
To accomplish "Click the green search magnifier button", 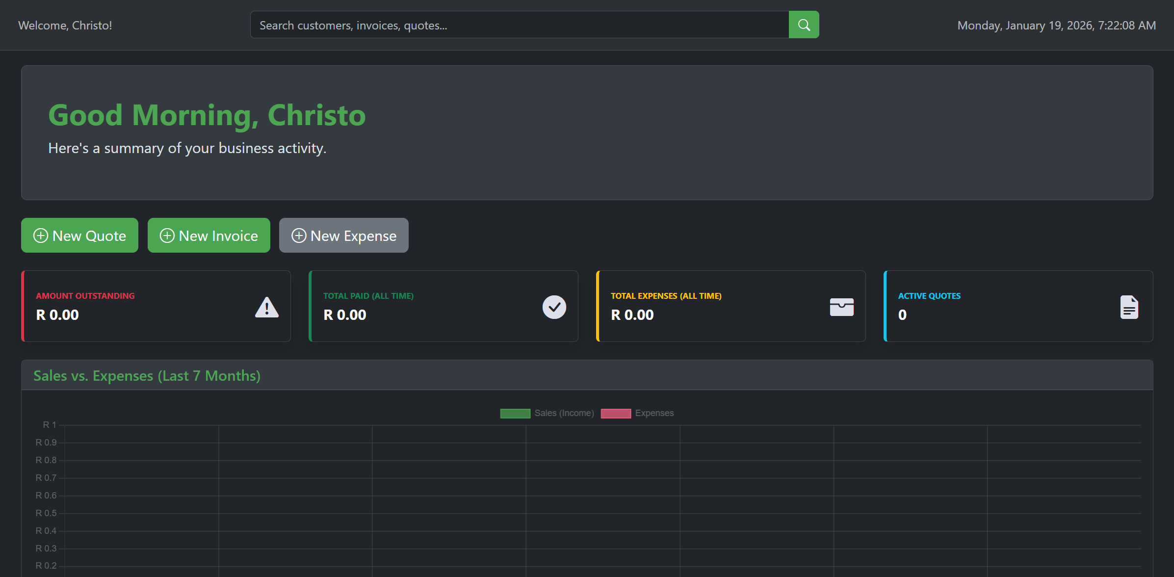I will pos(804,25).
